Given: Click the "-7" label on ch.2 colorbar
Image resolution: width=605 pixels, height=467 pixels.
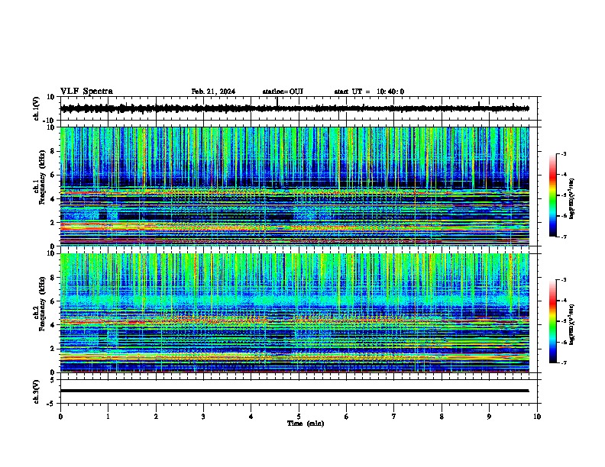Looking at the screenshot, I should tap(564, 363).
